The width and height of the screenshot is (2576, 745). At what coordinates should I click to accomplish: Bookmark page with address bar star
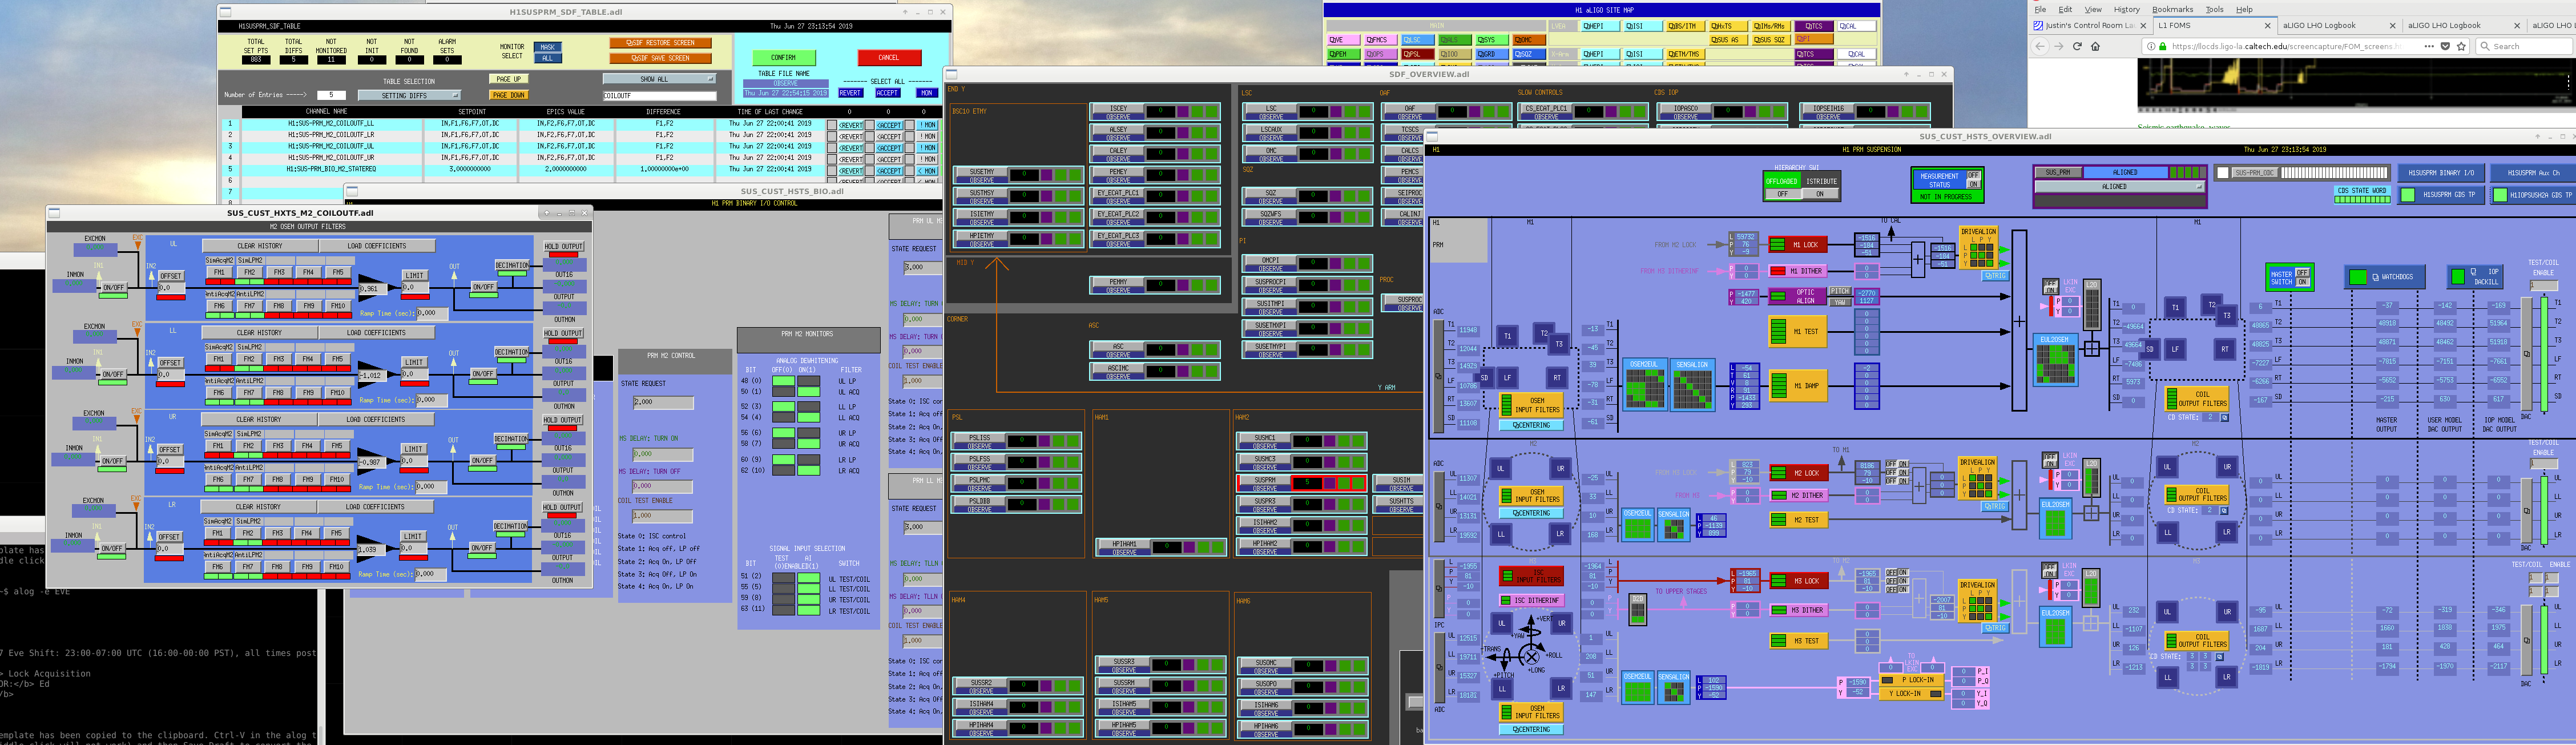coord(2461,46)
